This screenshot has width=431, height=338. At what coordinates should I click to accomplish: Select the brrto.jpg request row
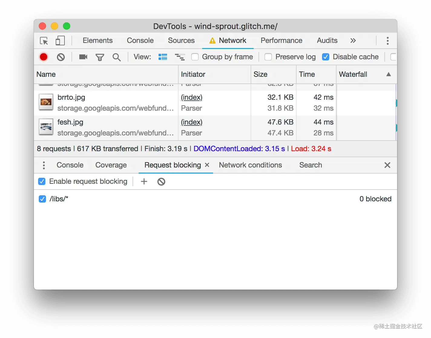215,103
